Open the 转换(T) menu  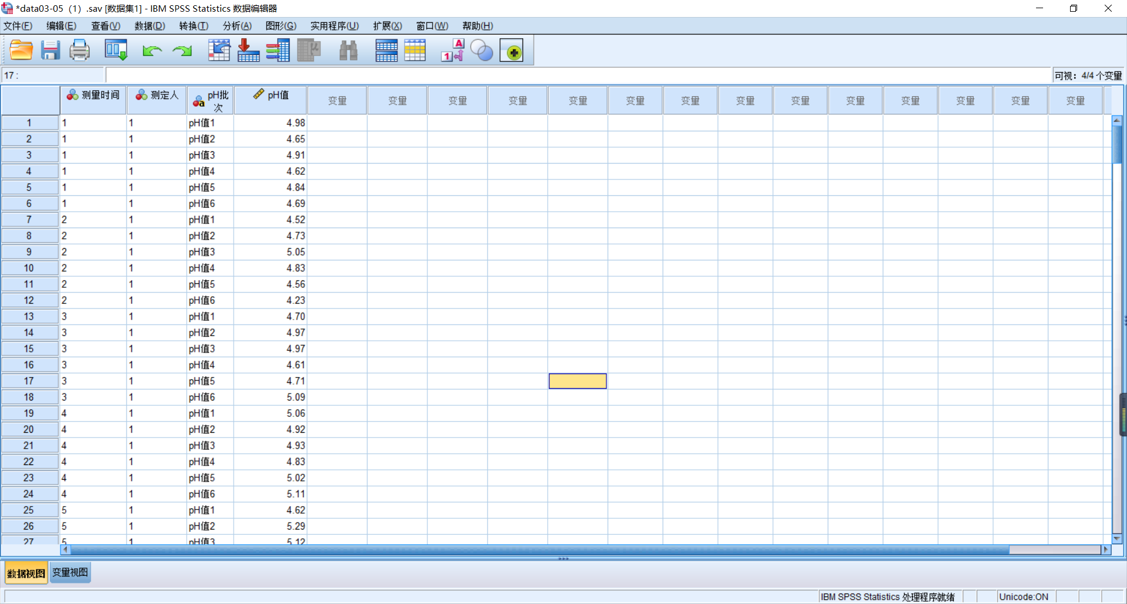pyautogui.click(x=194, y=26)
